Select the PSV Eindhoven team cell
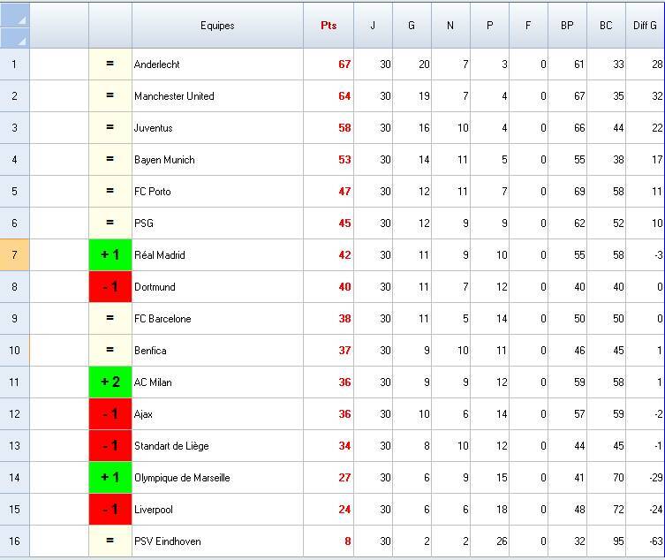The image size is (665, 560). [217, 541]
